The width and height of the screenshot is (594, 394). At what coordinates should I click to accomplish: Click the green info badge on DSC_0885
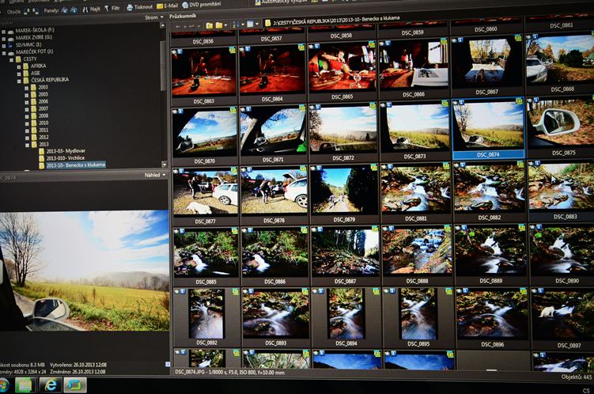(234, 231)
